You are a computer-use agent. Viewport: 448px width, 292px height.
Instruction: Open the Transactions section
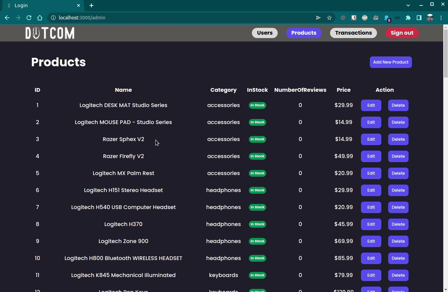coord(354,33)
